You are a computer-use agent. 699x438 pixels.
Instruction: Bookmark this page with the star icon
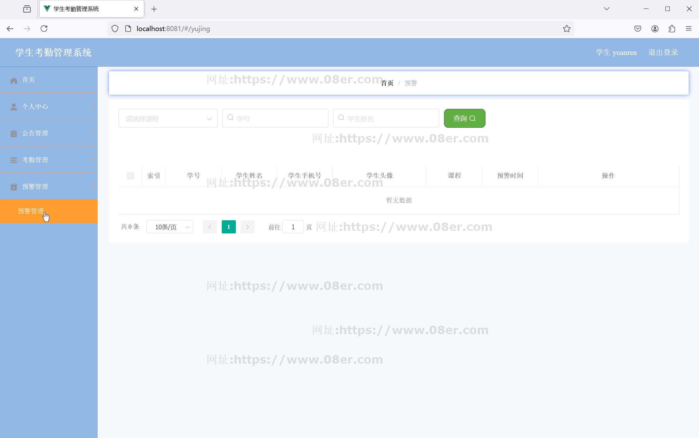pyautogui.click(x=566, y=29)
